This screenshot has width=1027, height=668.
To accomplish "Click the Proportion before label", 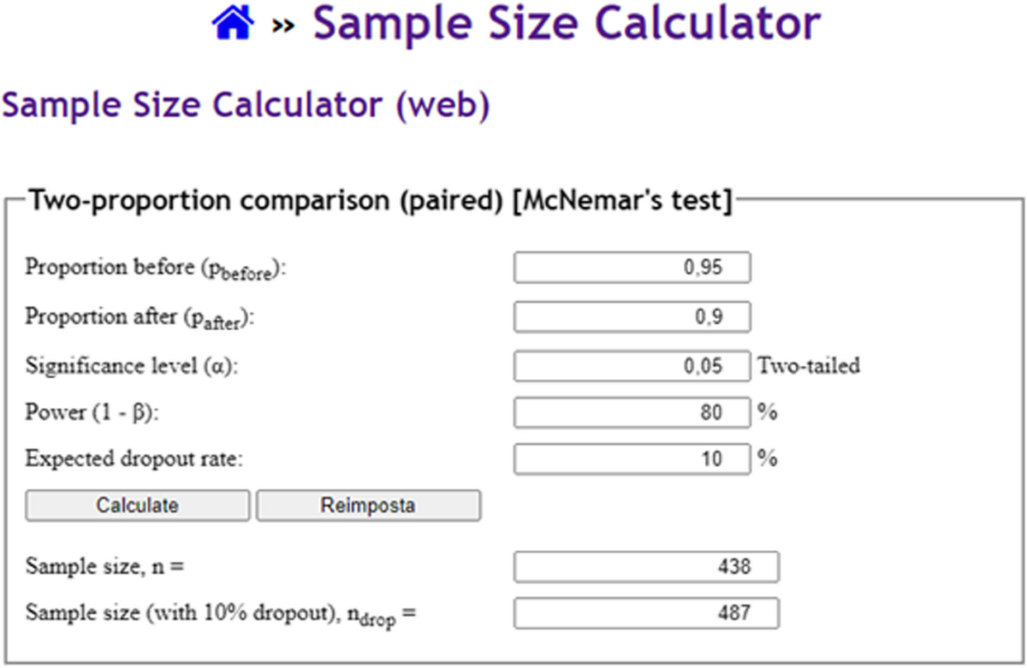I will [154, 269].
